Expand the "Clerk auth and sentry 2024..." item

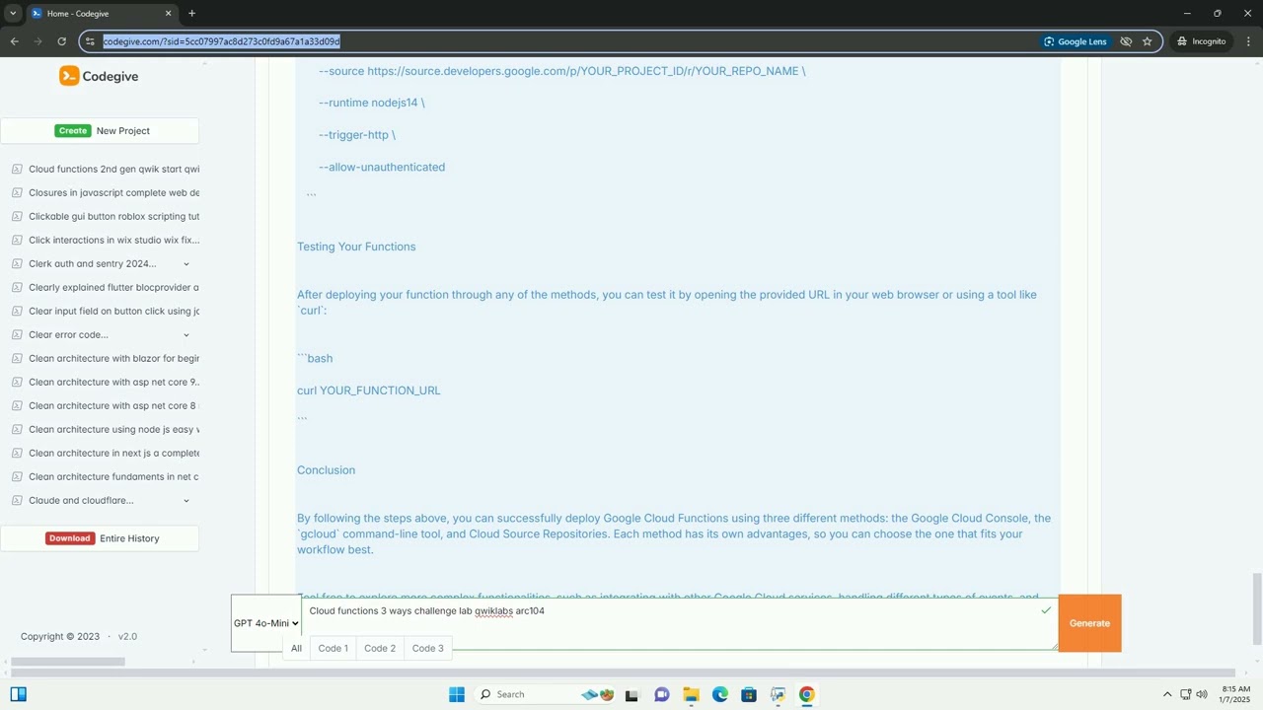click(x=186, y=263)
